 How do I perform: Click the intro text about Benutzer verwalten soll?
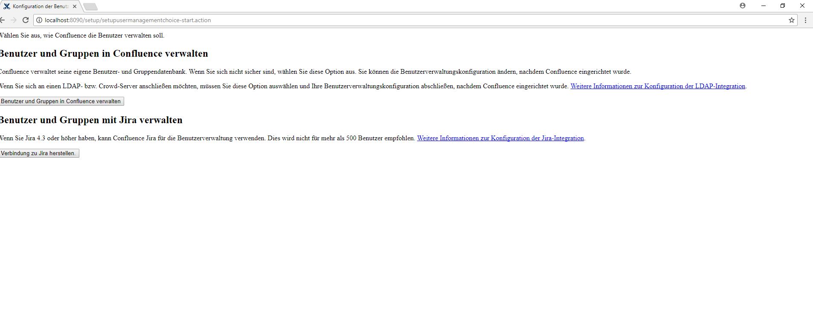point(82,35)
